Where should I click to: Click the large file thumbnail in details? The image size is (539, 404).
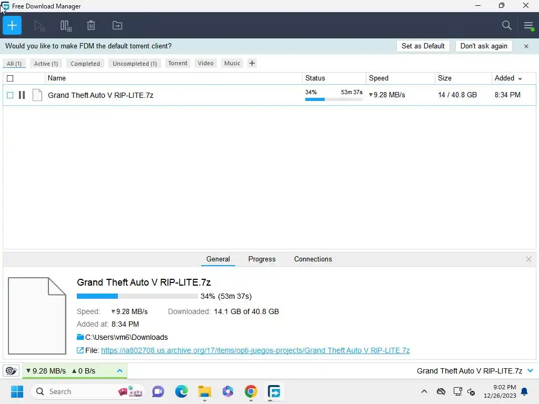[x=37, y=316]
